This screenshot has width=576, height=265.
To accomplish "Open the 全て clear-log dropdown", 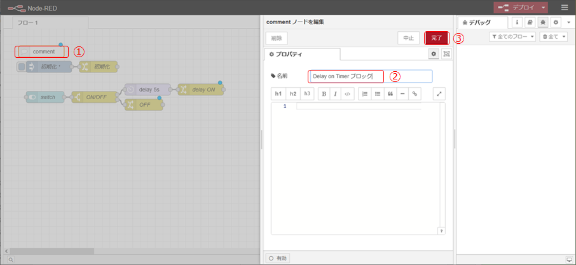I will point(554,37).
